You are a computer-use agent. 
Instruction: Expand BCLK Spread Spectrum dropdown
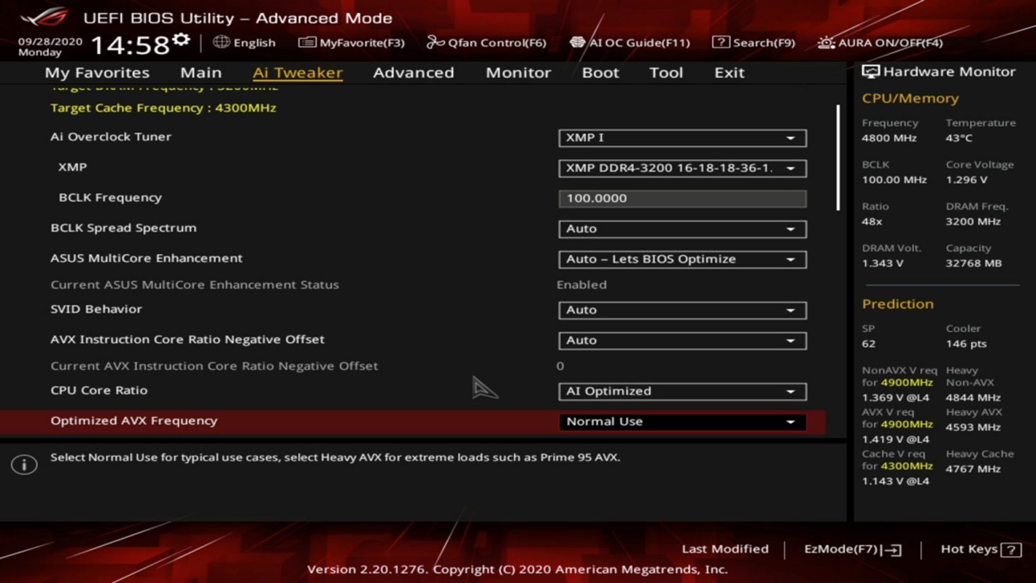tap(682, 229)
